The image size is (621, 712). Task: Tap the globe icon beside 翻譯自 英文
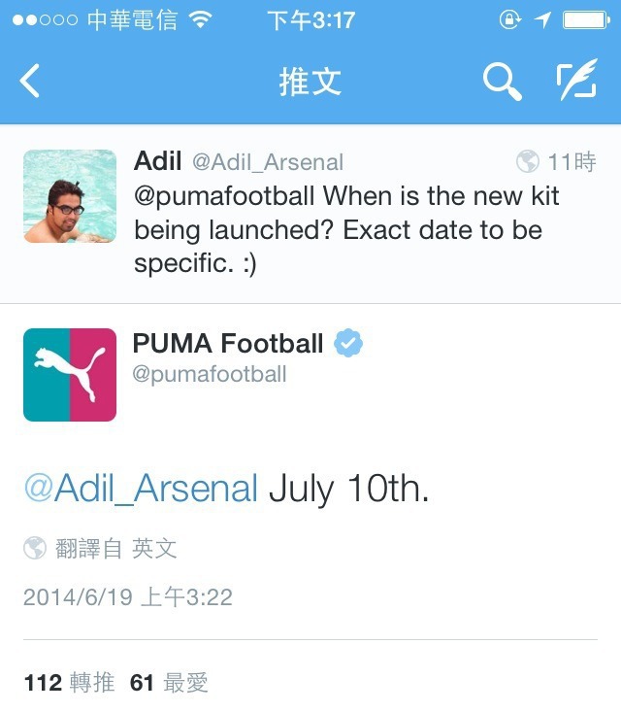(x=35, y=549)
